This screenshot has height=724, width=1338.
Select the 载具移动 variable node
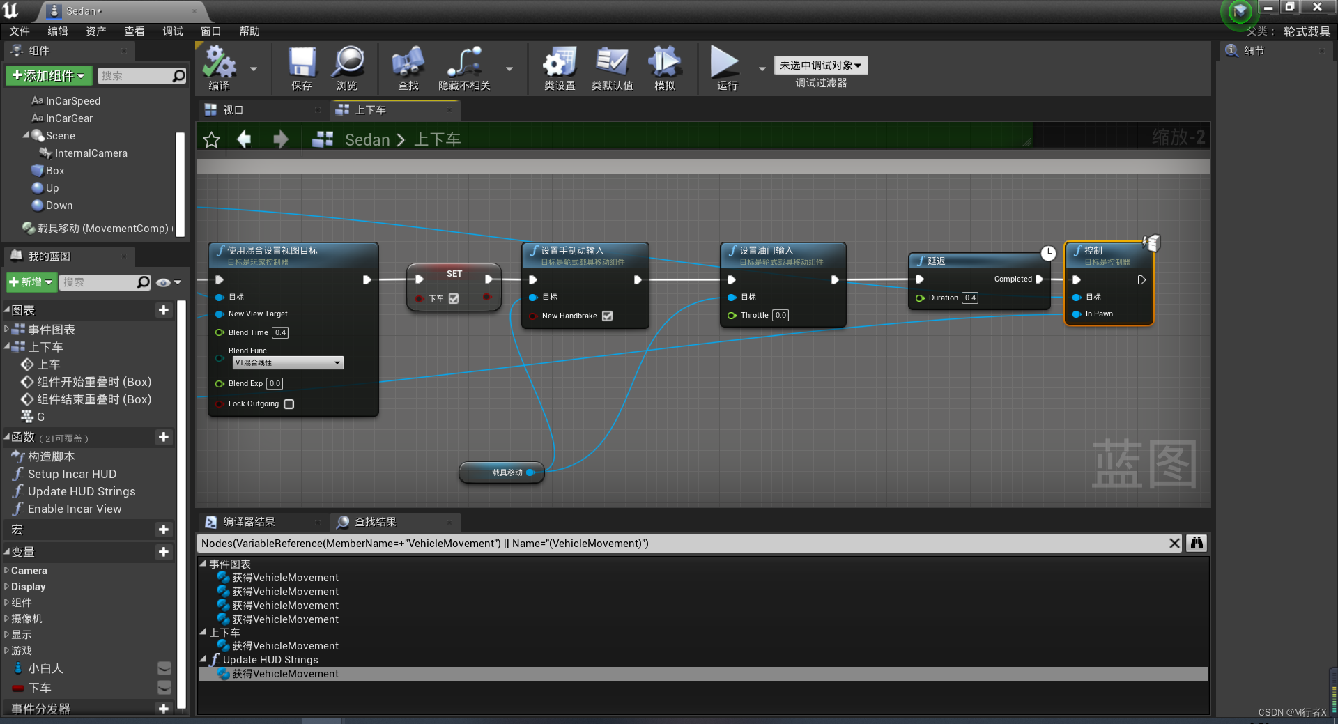[x=502, y=472]
